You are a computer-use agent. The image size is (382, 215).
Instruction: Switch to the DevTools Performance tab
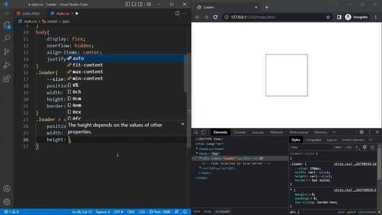click(298, 132)
